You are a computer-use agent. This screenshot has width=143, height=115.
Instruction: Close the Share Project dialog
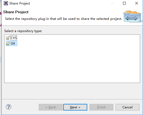pyautogui.click(x=137, y=3)
